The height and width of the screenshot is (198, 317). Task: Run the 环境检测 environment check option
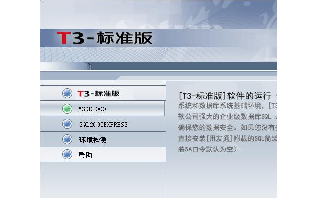point(103,139)
